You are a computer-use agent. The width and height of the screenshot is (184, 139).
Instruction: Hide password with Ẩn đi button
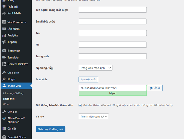click(x=155, y=88)
